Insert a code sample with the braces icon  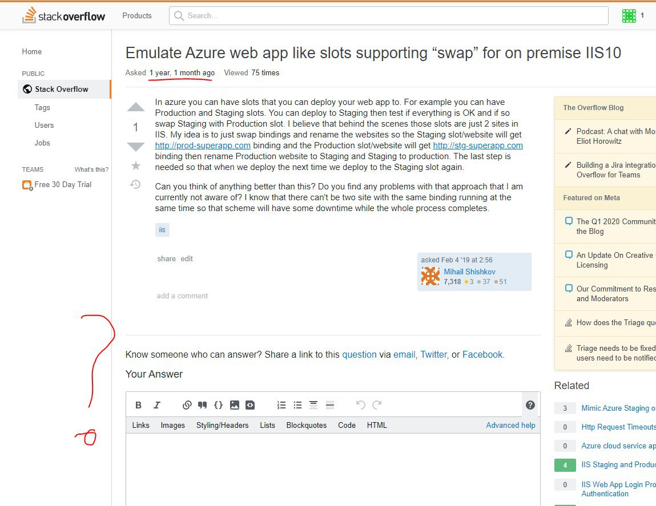click(x=219, y=405)
